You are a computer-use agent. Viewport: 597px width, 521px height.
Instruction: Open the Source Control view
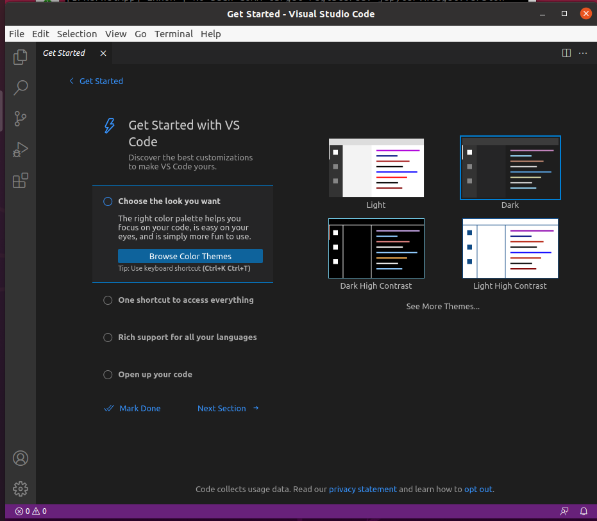tap(20, 119)
